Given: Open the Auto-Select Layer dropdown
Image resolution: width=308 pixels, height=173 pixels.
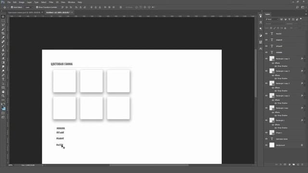Looking at the screenshot, I should [29, 7].
